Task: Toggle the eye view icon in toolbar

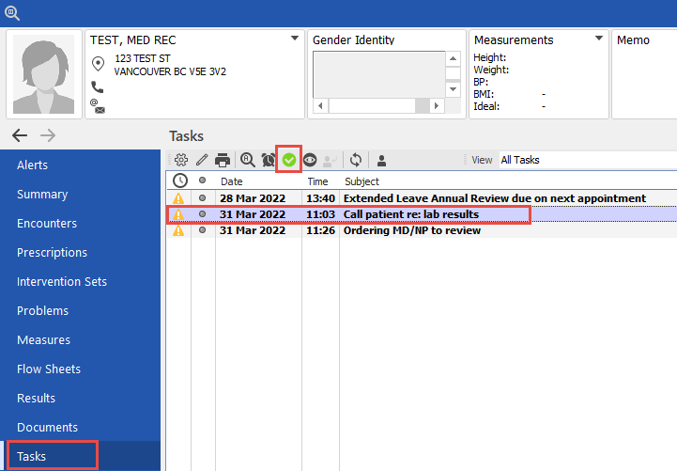Action: tap(309, 160)
